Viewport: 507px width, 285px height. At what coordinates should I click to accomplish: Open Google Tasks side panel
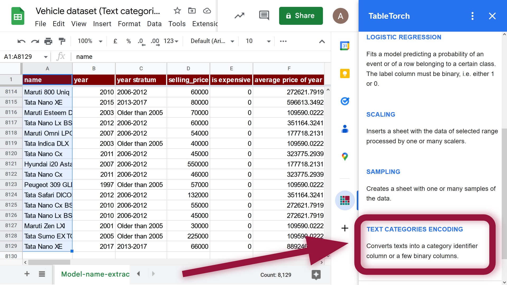click(345, 101)
